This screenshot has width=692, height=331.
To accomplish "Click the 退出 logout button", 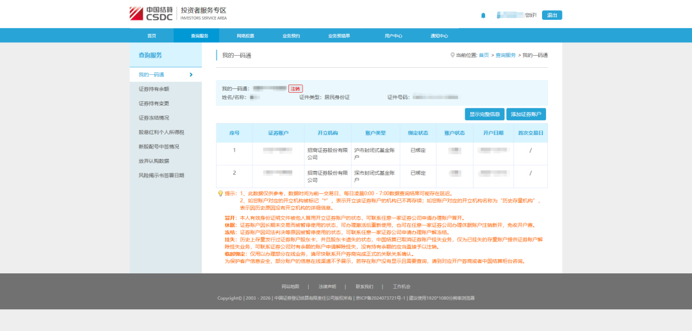I will coord(552,15).
